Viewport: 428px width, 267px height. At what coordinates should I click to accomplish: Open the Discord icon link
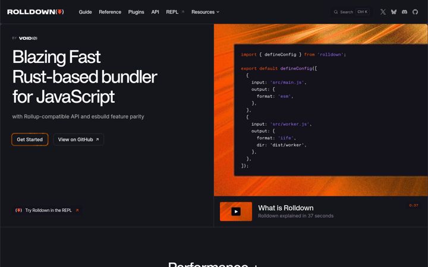405,12
